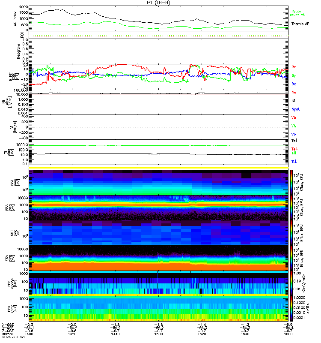Click the time tick label "1540"
Viewport: 321px width, 343px height.
tap(245, 334)
